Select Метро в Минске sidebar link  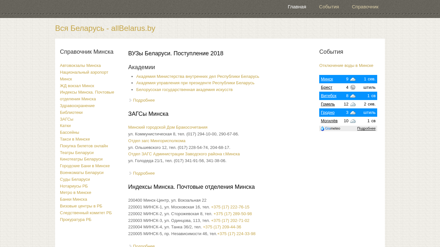click(75, 193)
